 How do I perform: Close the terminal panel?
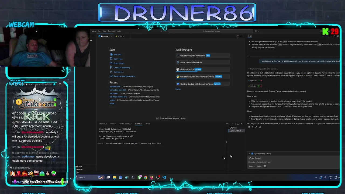point(241,124)
